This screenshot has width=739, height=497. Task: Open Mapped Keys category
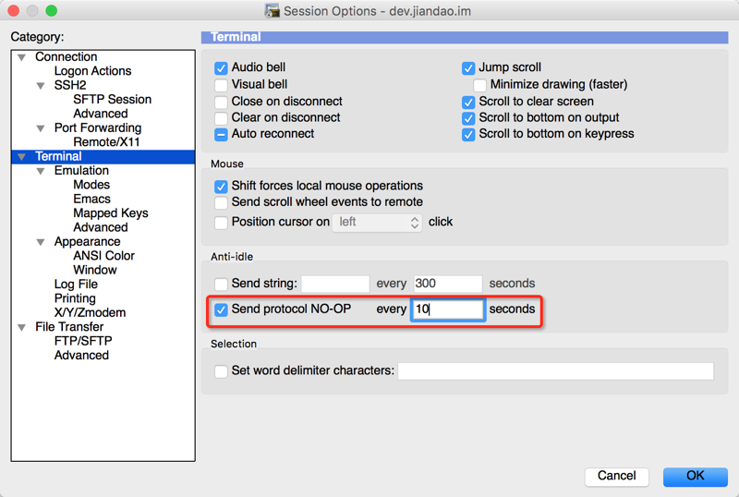pyautogui.click(x=110, y=213)
